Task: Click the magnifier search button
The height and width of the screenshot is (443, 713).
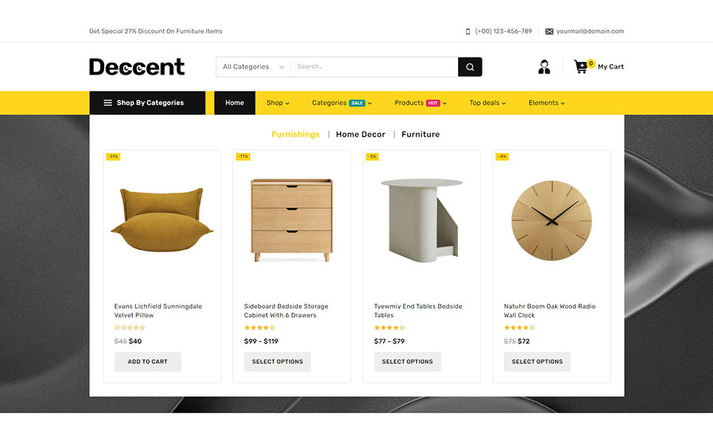Action: click(x=470, y=66)
